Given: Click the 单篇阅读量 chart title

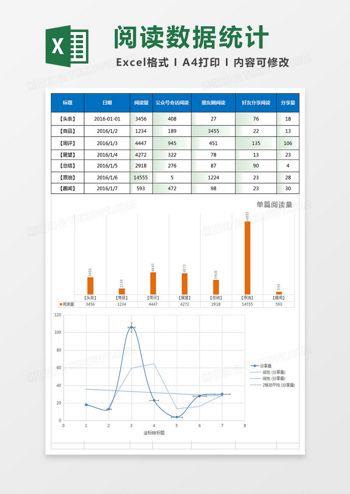Looking at the screenshot, I should (x=274, y=204).
